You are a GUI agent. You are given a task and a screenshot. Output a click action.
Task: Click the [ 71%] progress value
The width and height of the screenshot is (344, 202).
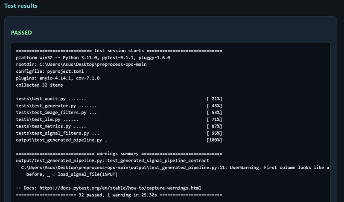pyautogui.click(x=214, y=119)
